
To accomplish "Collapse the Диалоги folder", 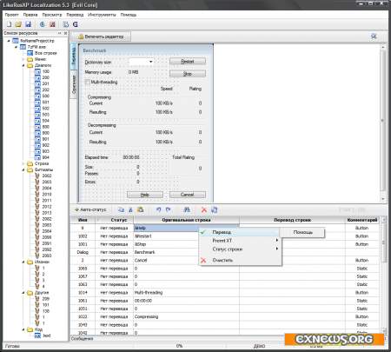I will (x=23, y=65).
